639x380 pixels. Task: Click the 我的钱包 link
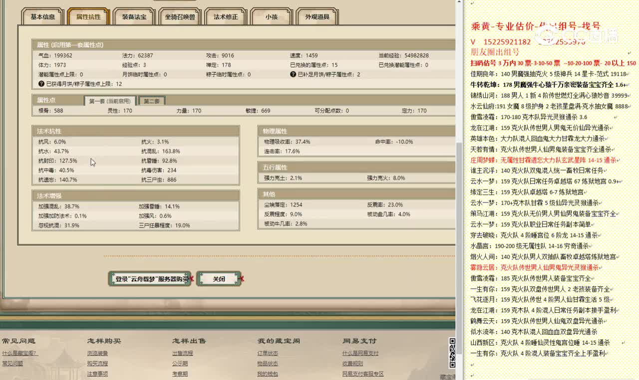268,374
